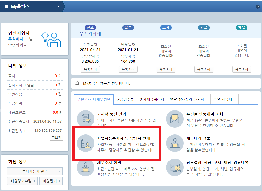Open 회원탈퇴
This screenshot has height=191, width=262.
click(51, 181)
